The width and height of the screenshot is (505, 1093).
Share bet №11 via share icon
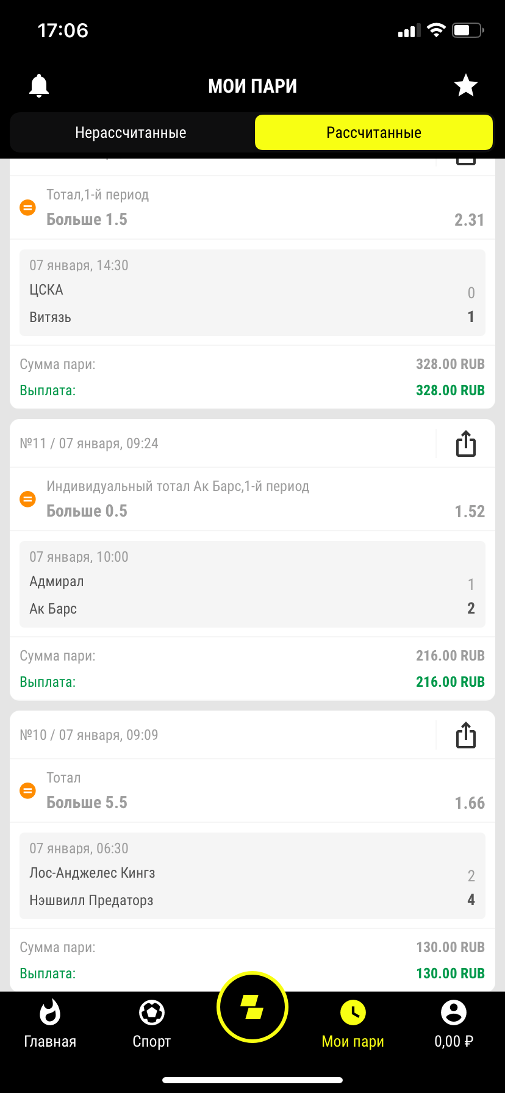(x=466, y=444)
